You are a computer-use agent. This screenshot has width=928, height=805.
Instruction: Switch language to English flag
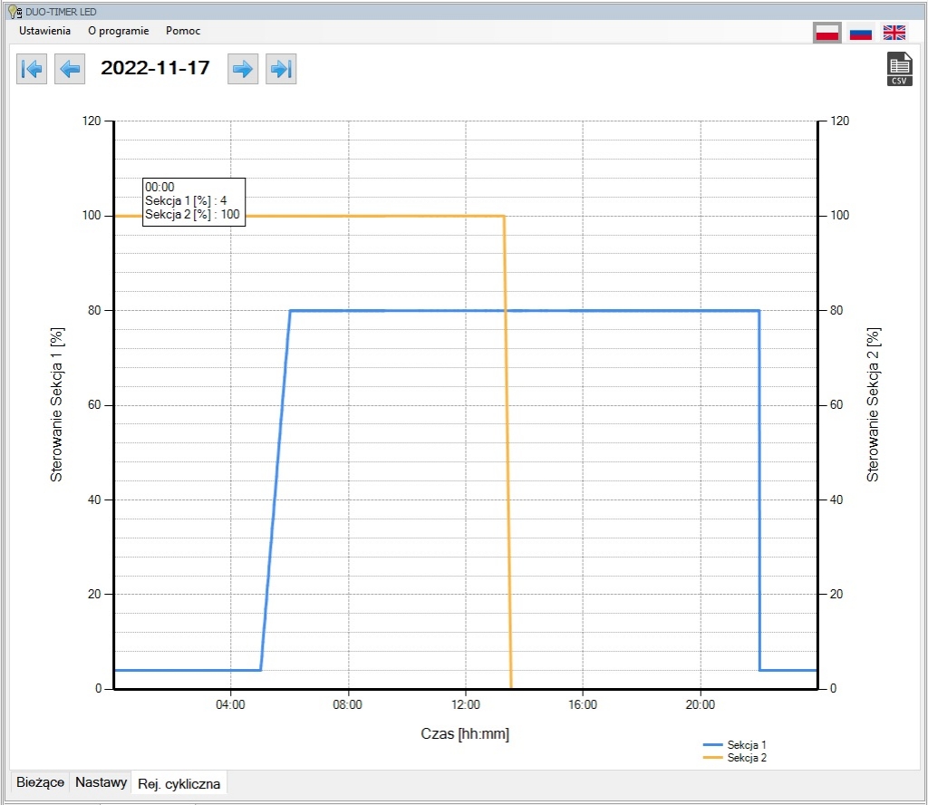tap(894, 33)
